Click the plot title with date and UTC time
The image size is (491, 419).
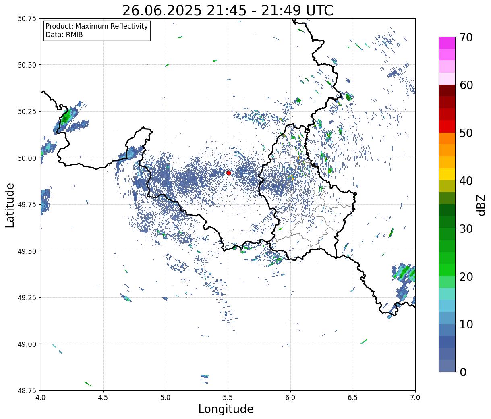tap(228, 10)
